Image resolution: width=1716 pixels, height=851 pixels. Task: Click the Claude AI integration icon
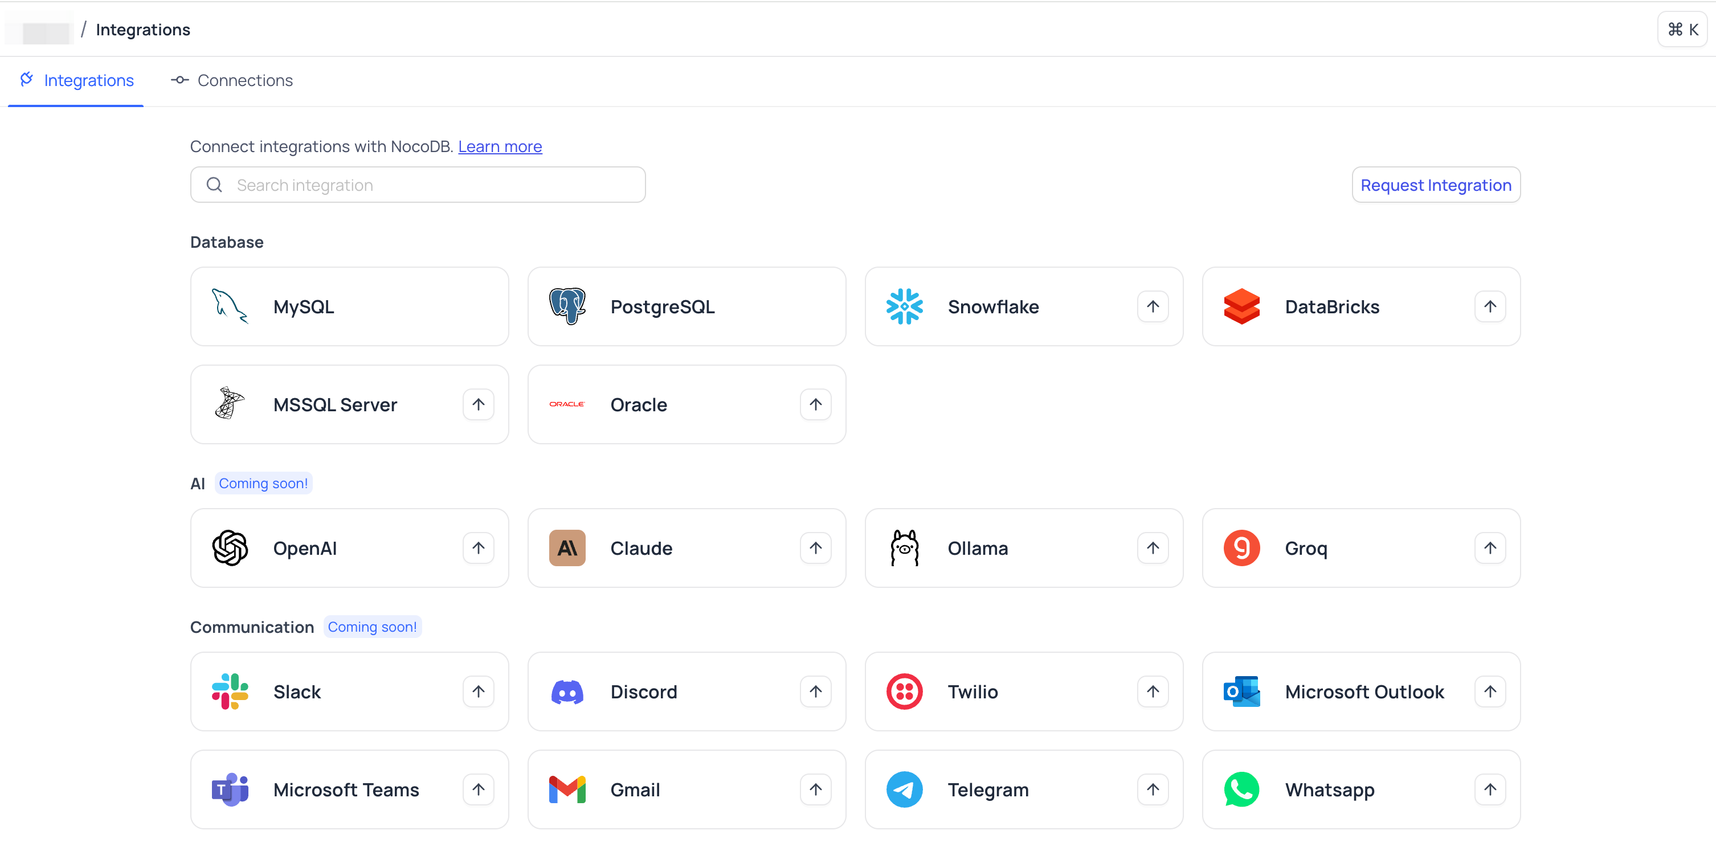[x=567, y=548]
